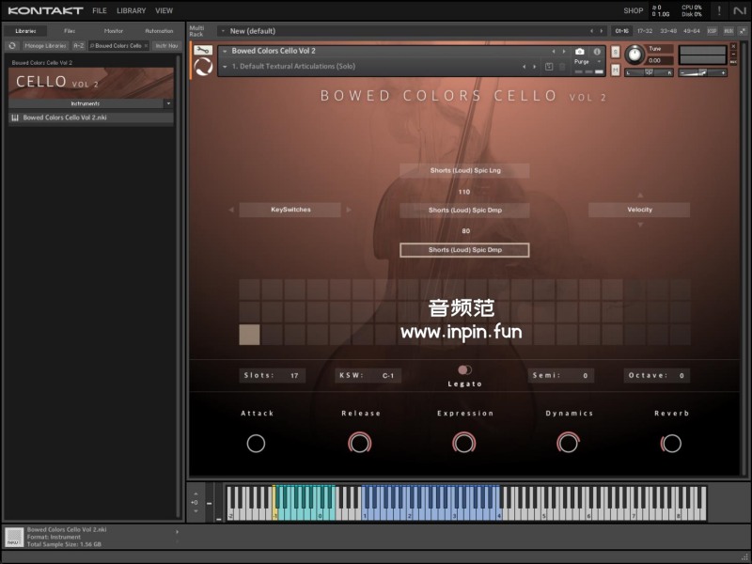752x564 pixels.
Task: Open the Velocity mode selector
Action: click(639, 210)
